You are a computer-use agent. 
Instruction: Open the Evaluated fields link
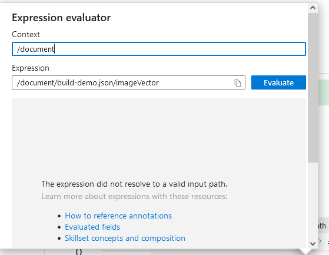click(x=92, y=227)
